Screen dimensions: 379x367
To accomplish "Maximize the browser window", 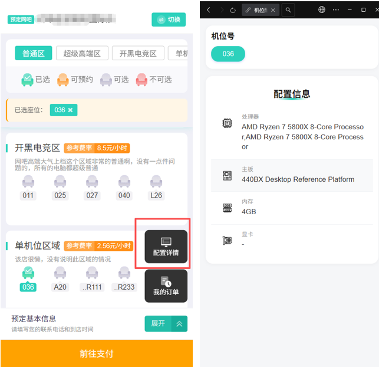I will (363, 10).
